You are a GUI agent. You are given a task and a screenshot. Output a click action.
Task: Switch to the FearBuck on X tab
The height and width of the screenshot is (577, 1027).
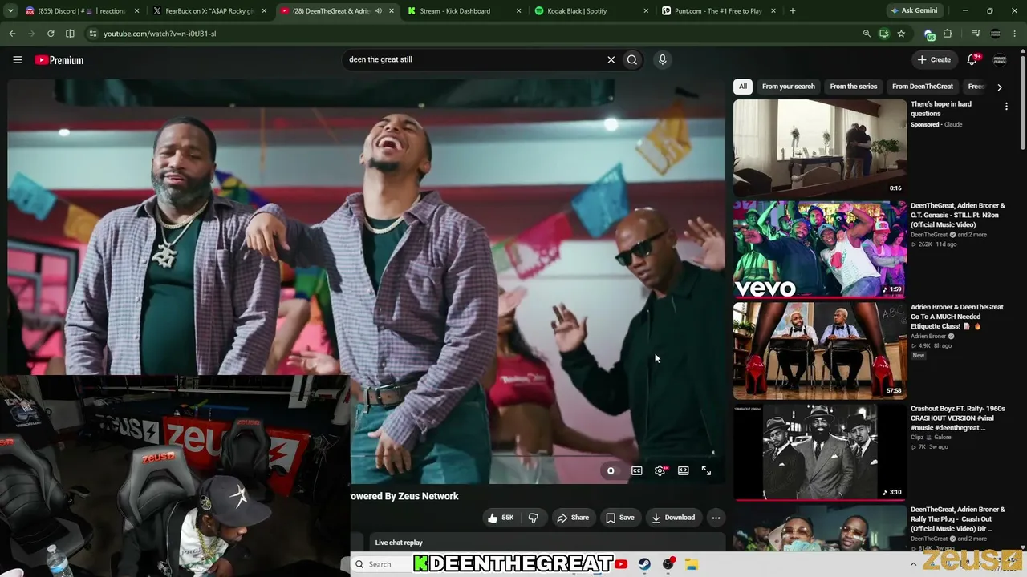(x=209, y=11)
